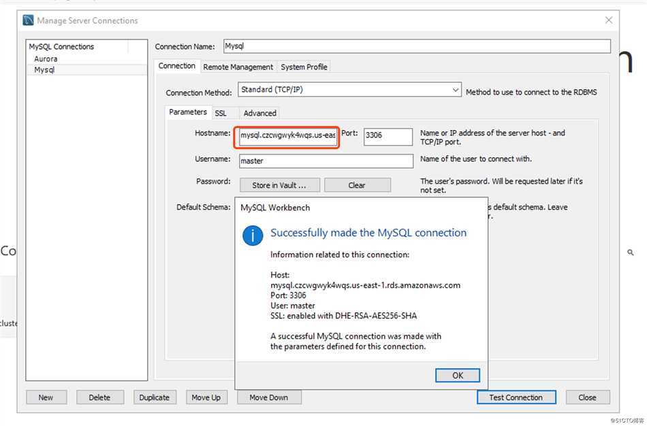Delete the selected connection

click(x=100, y=397)
